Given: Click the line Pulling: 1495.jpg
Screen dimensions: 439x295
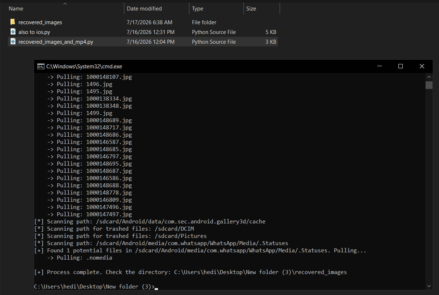Looking at the screenshot, I should tap(80, 91).
